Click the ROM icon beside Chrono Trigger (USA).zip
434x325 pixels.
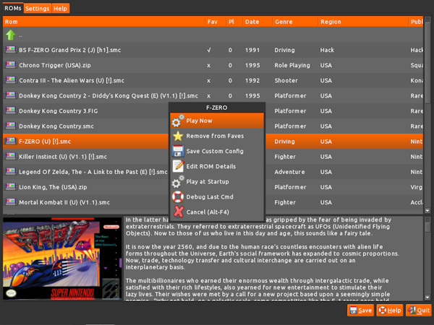coord(10,65)
